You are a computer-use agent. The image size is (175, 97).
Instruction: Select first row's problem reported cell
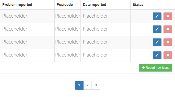click(x=27, y=16)
